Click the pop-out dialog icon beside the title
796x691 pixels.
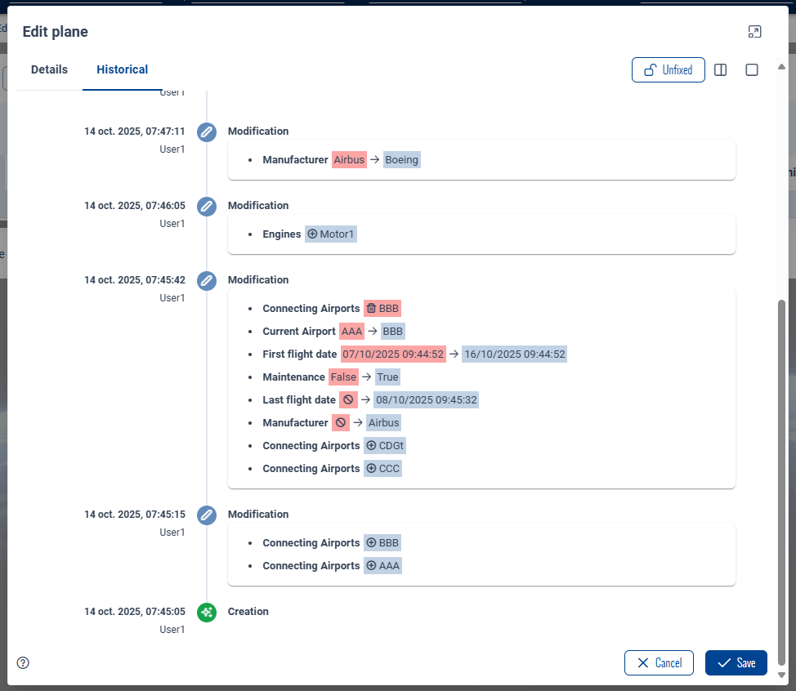pos(754,32)
